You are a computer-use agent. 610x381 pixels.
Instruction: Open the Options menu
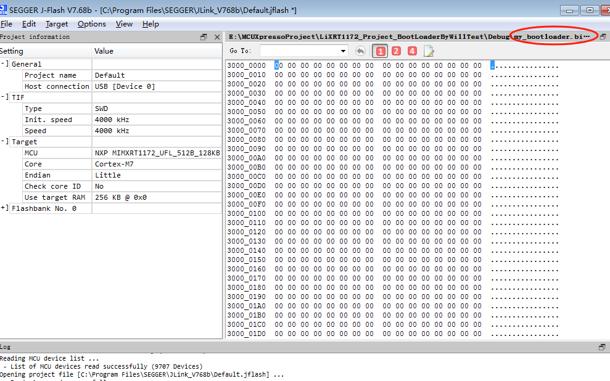tap(91, 24)
